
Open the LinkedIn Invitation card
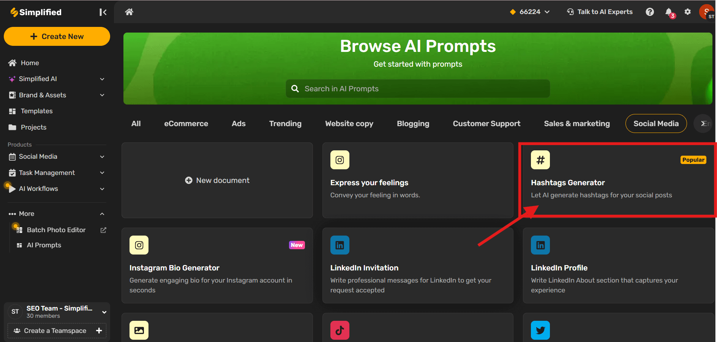(418, 265)
